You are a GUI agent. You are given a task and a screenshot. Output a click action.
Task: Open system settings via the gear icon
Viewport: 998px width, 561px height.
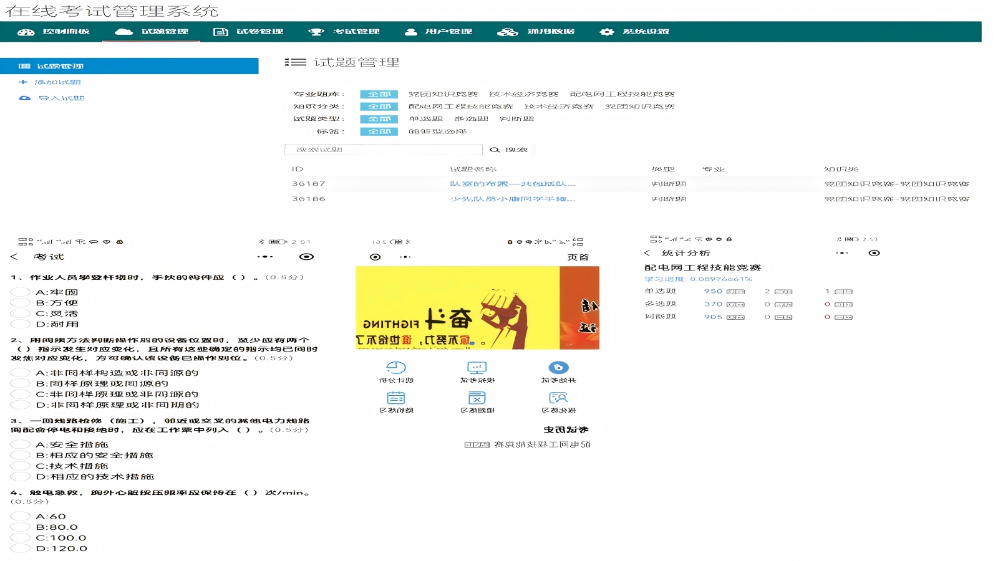click(606, 32)
